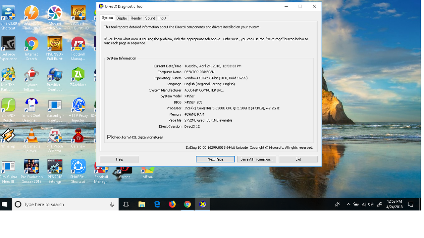This screenshot has width=424, height=238.
Task: Open PTE Patch Selector desktop icon
Action: point(55,141)
